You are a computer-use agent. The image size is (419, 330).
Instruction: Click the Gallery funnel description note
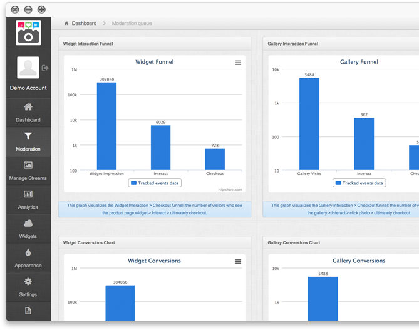[x=341, y=209]
